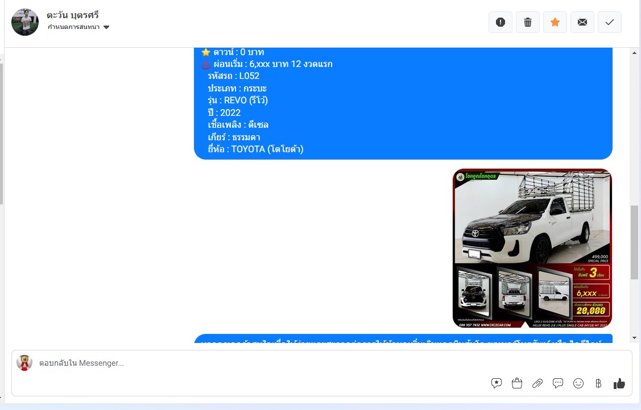Mark conversation unread with envelope icon

point(582,22)
